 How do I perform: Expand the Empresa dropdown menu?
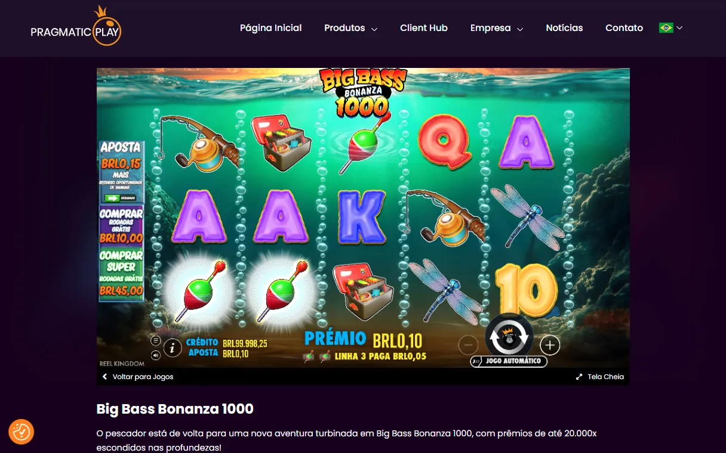pyautogui.click(x=497, y=28)
